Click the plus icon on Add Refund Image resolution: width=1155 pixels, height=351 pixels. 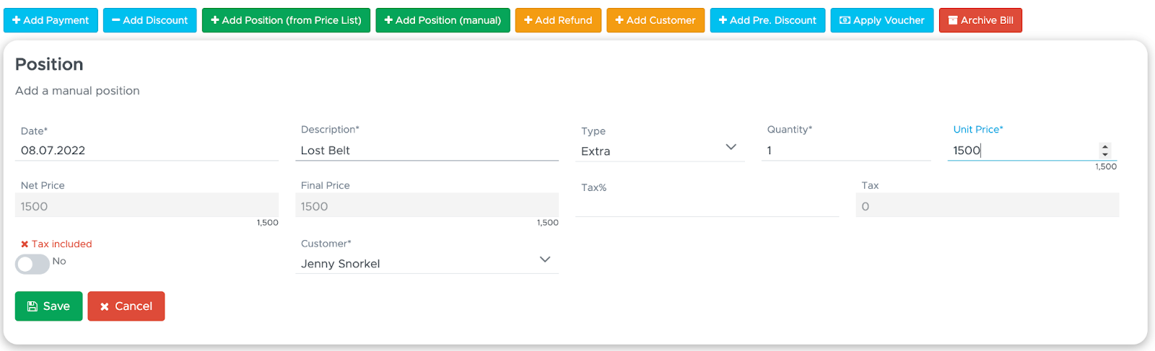528,20
